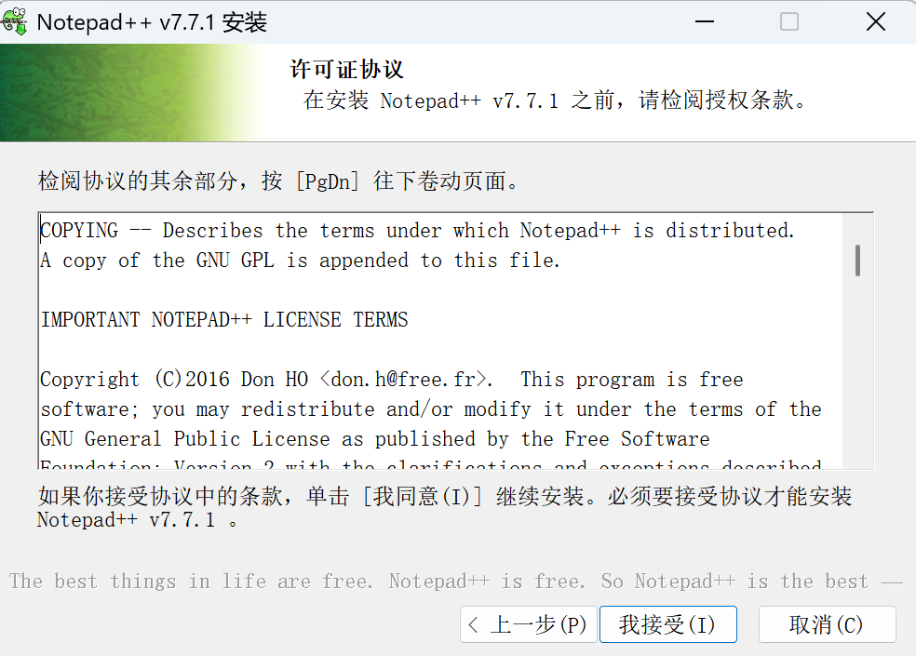Click the IMPORTANT NOTEPAD++ LICENSE TERMS heading
Image resolution: width=916 pixels, height=656 pixels.
click(x=223, y=319)
